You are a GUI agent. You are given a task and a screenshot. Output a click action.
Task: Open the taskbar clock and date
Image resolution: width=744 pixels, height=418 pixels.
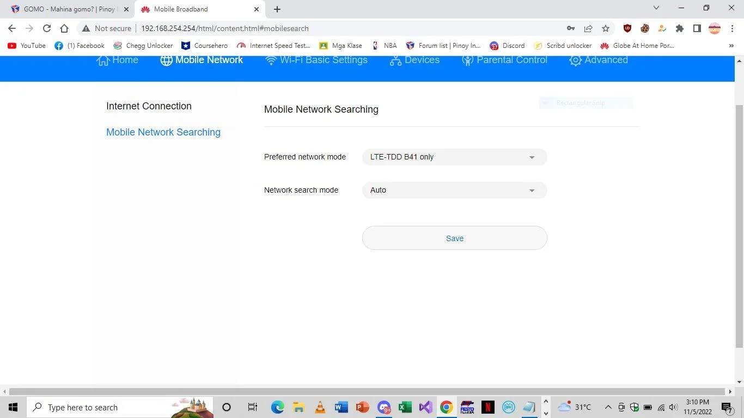coord(697,407)
